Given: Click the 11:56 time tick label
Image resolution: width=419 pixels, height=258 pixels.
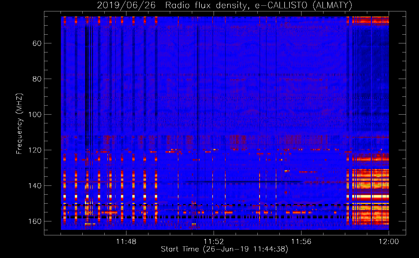Looking at the screenshot, I should click(x=301, y=242).
